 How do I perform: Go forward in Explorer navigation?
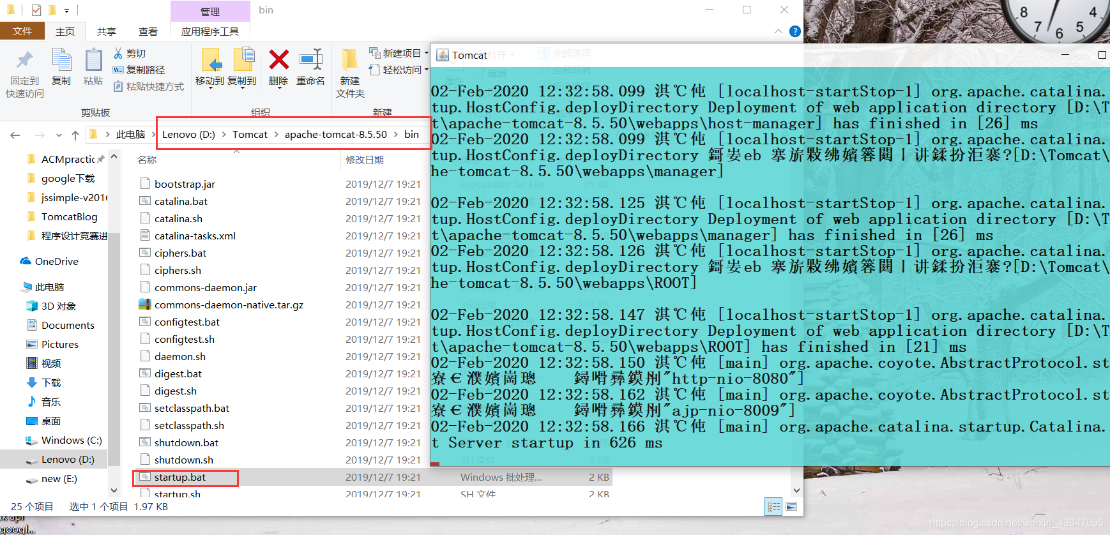(x=40, y=135)
